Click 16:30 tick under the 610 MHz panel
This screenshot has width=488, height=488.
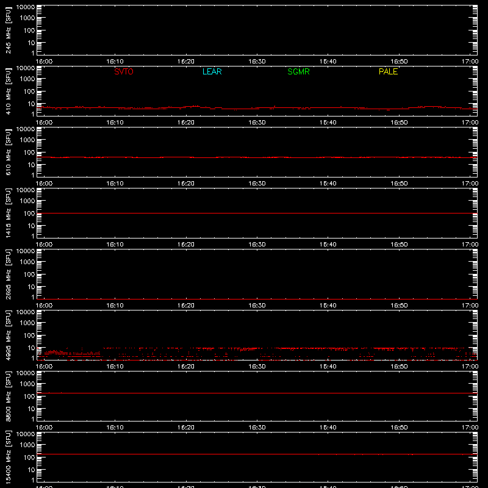click(x=257, y=184)
